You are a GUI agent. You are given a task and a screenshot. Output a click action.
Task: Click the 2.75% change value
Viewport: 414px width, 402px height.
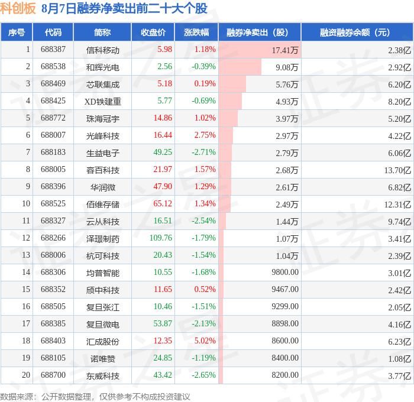pos(205,135)
